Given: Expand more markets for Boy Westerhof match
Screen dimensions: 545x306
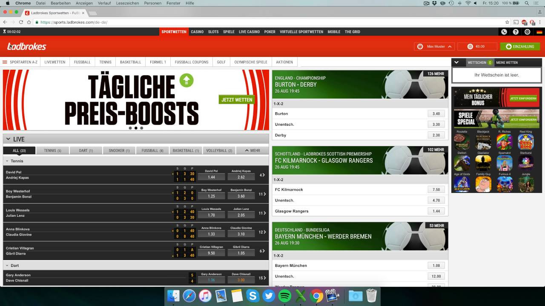Looking at the screenshot, I should [263, 194].
